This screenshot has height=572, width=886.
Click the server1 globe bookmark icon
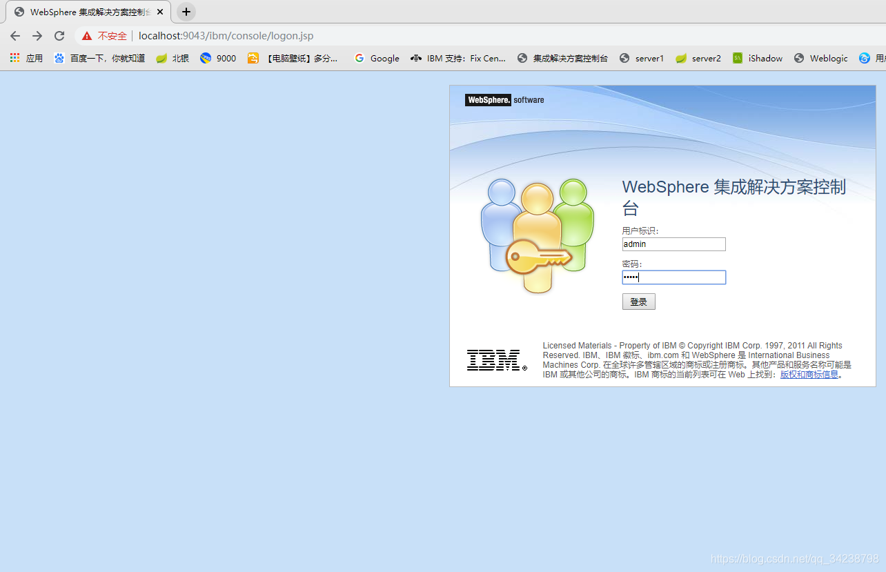[x=624, y=59]
